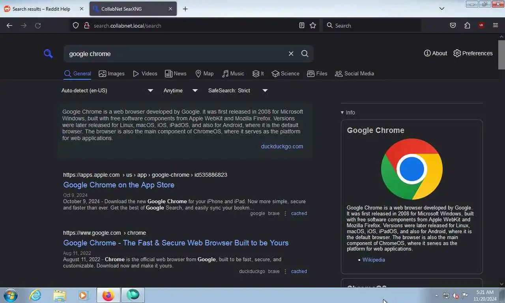The width and height of the screenshot is (505, 303).
Task: Click the teal app taskbar button
Action: pyautogui.click(x=133, y=295)
